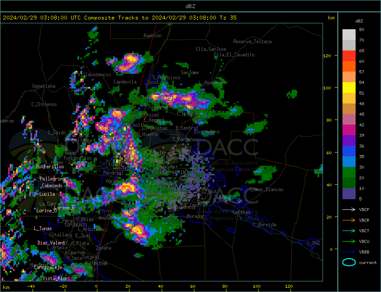
Task: Click the 'TUNUYAN' place label
Action: tap(98, 264)
